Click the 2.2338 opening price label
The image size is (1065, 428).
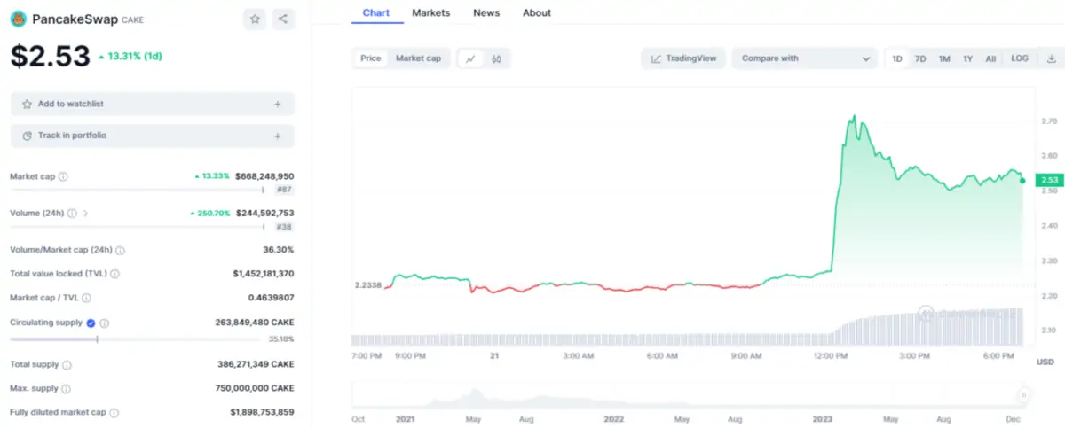pyautogui.click(x=367, y=285)
